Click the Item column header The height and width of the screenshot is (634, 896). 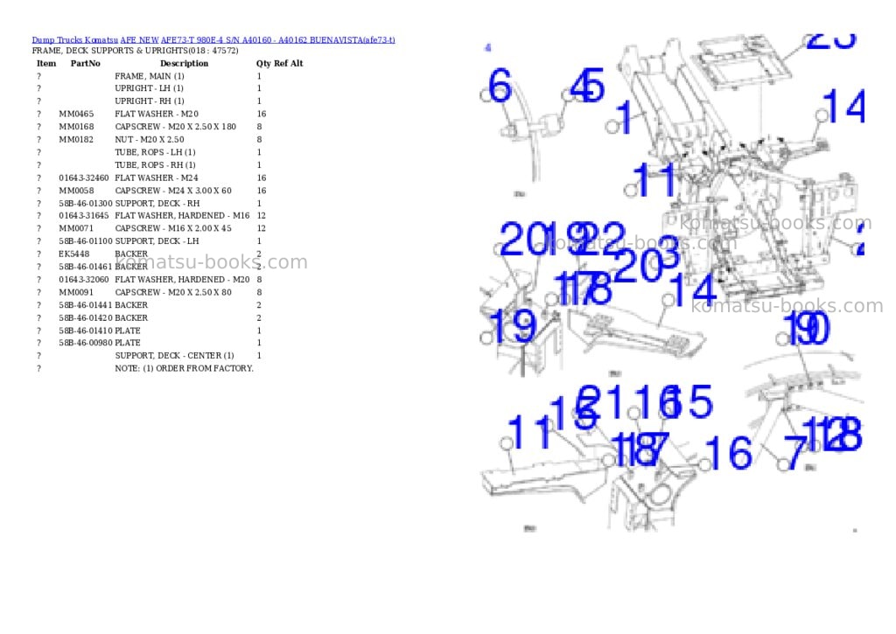pos(46,63)
